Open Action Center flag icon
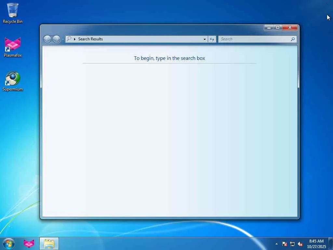This screenshot has width=333, height=250. pos(284,244)
